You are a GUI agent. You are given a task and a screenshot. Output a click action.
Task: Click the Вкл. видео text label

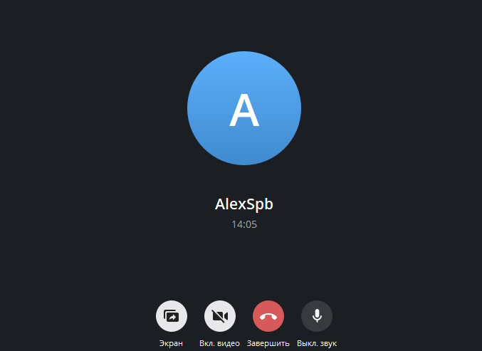tap(219, 343)
